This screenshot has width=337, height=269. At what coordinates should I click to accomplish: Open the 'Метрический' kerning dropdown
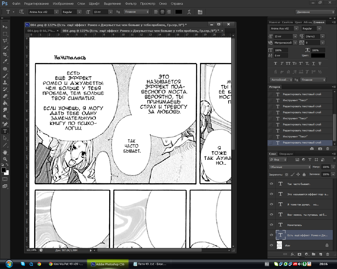(x=295, y=43)
